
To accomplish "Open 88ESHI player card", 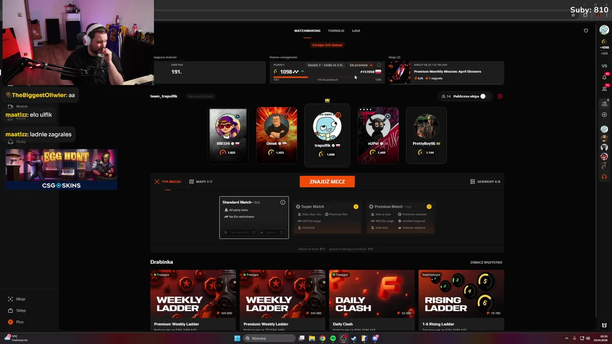I will point(228,136).
